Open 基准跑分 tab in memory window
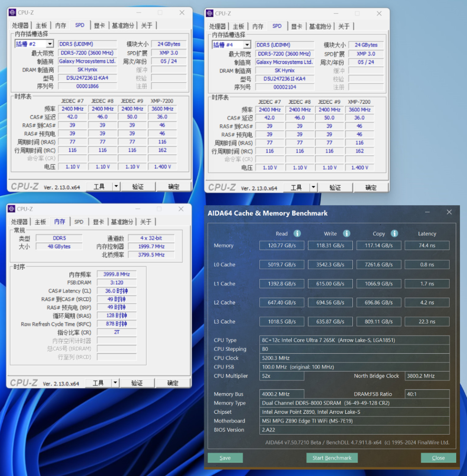Screen dimensions: 467x476 (x=122, y=222)
